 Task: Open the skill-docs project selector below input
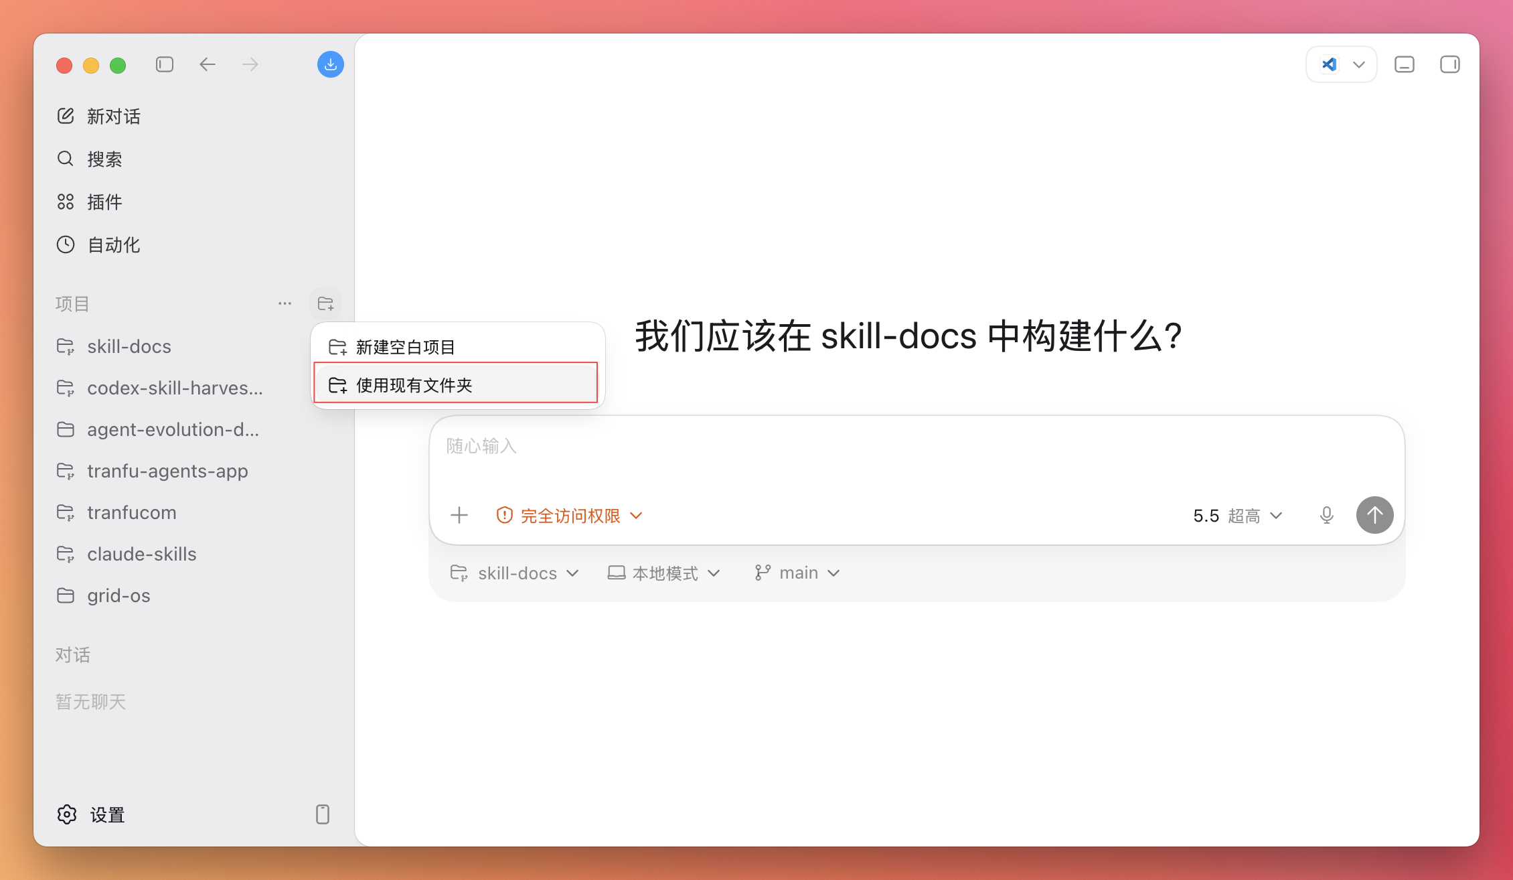tap(514, 573)
